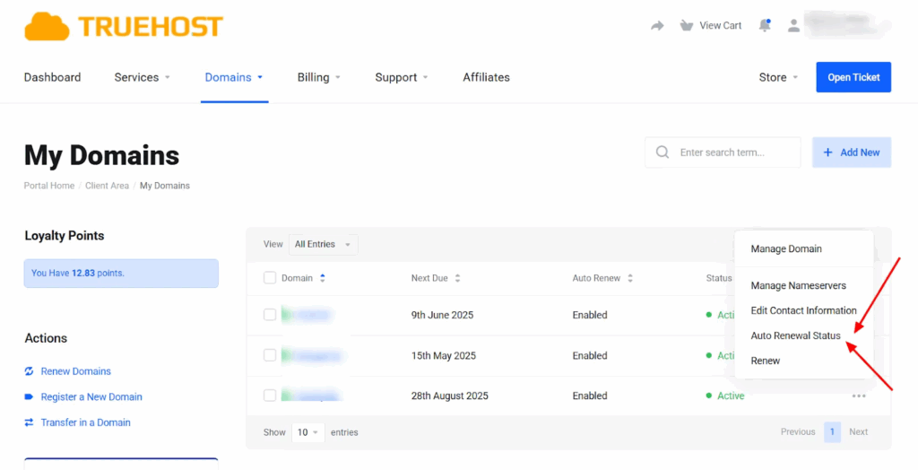Click the 15th May 2025 due date

[x=445, y=356]
